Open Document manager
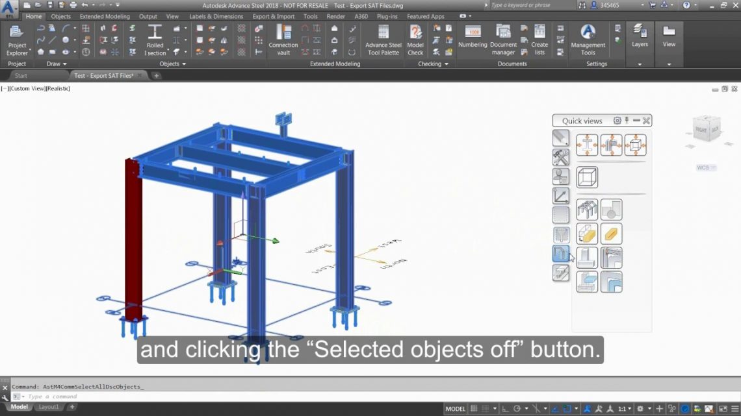This screenshot has height=416, width=741. (503, 41)
